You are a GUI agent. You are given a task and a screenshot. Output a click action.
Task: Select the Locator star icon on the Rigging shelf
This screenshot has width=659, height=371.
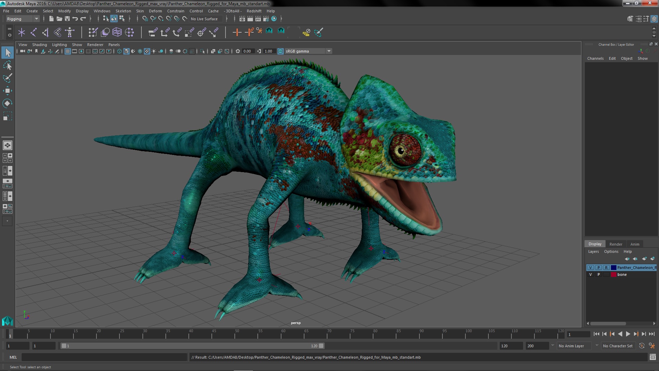click(x=22, y=32)
